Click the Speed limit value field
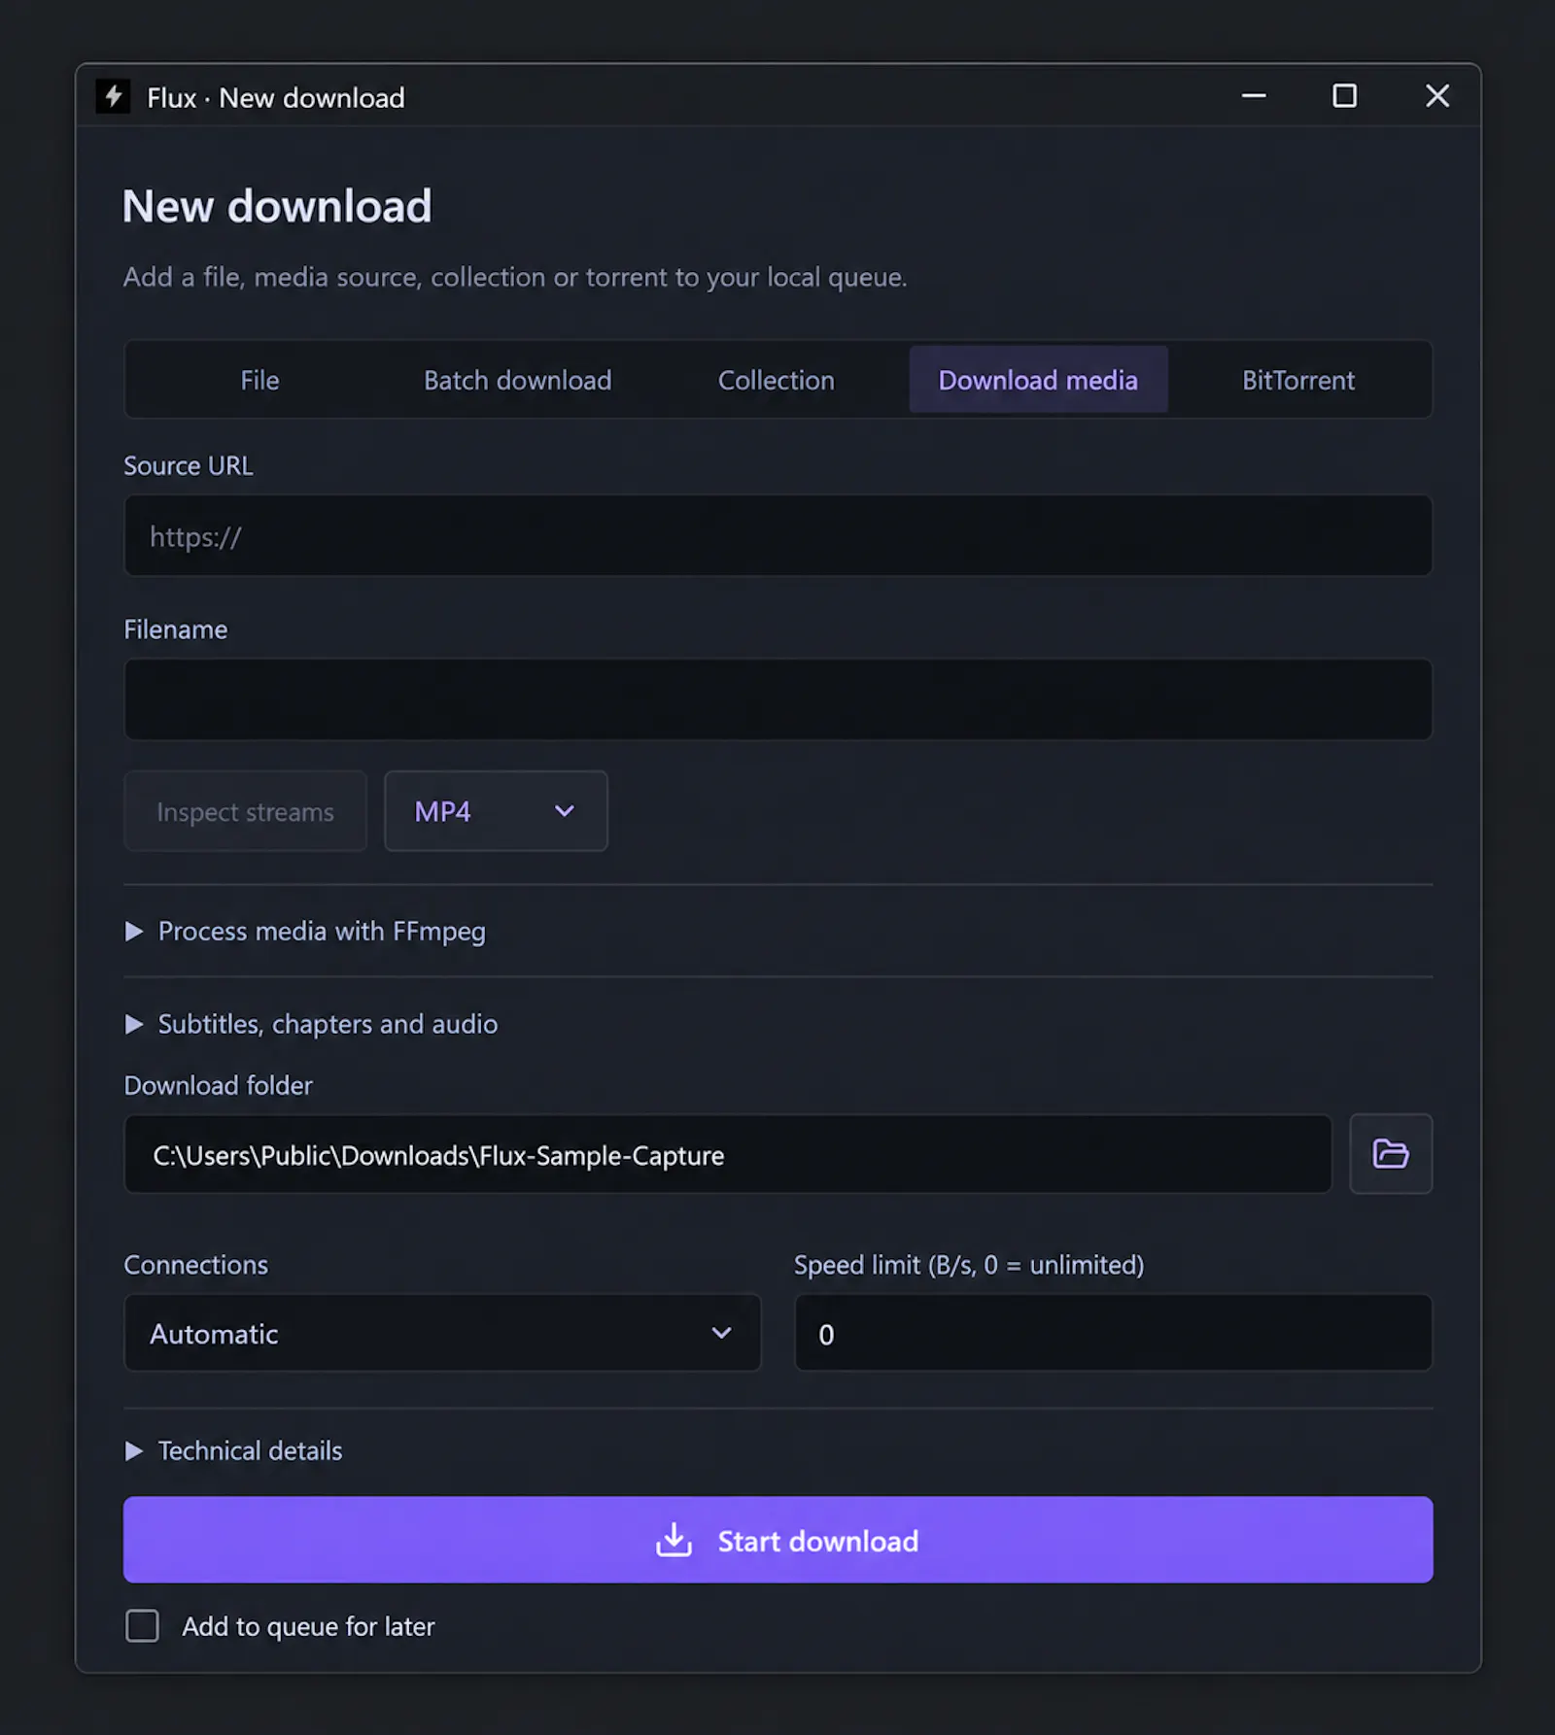Image resolution: width=1555 pixels, height=1735 pixels. pyautogui.click(x=1113, y=1333)
